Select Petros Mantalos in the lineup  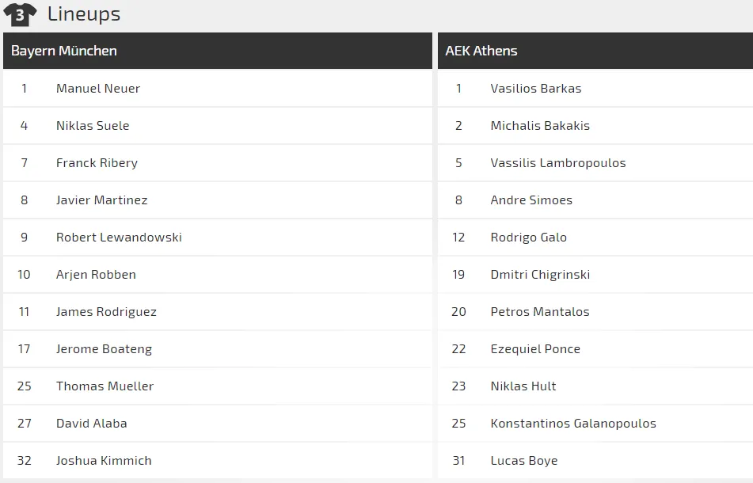540,312
